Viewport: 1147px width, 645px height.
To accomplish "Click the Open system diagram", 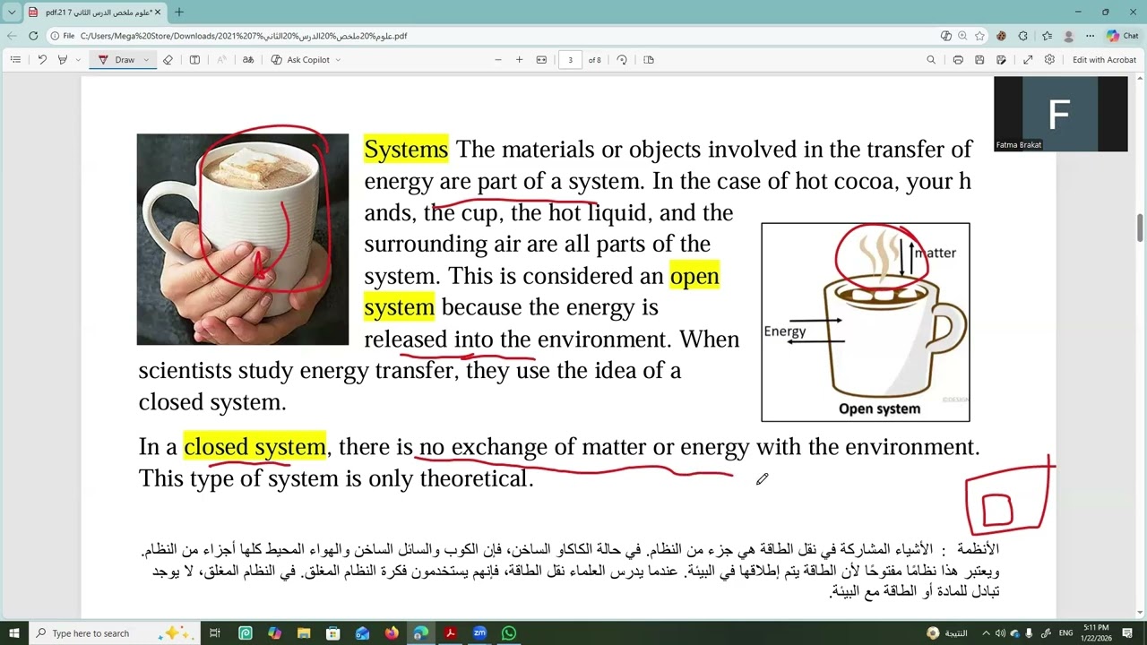I will click(x=866, y=322).
